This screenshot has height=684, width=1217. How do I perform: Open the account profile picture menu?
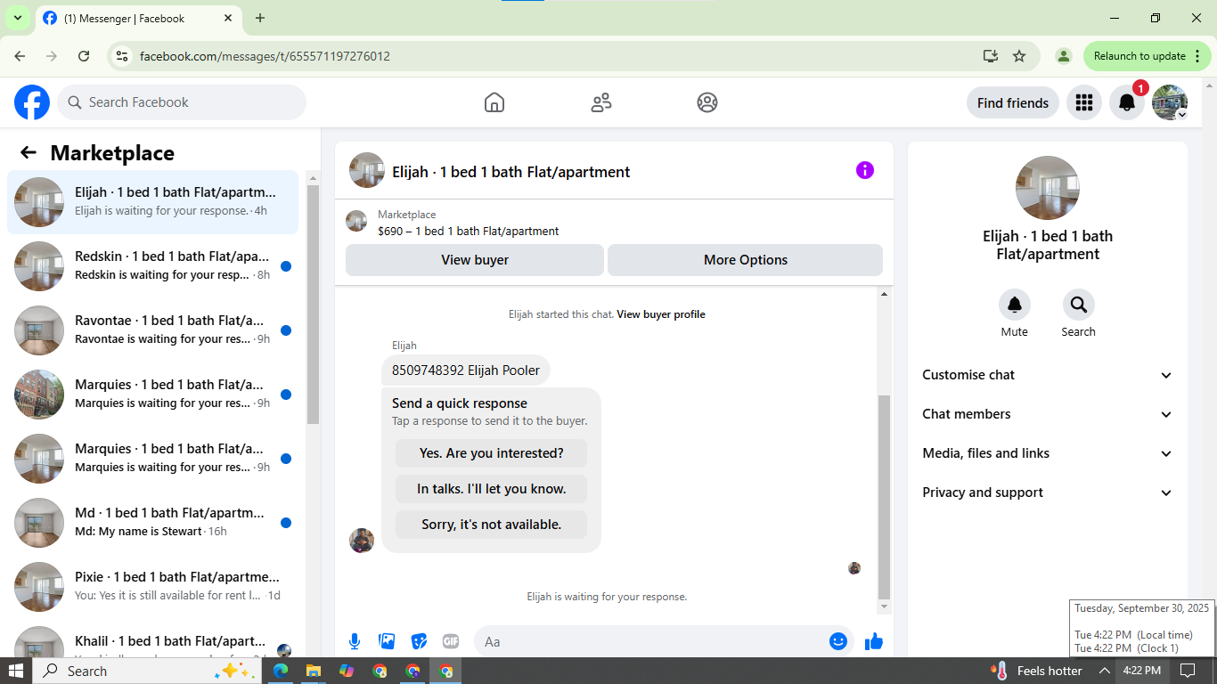coord(1170,102)
